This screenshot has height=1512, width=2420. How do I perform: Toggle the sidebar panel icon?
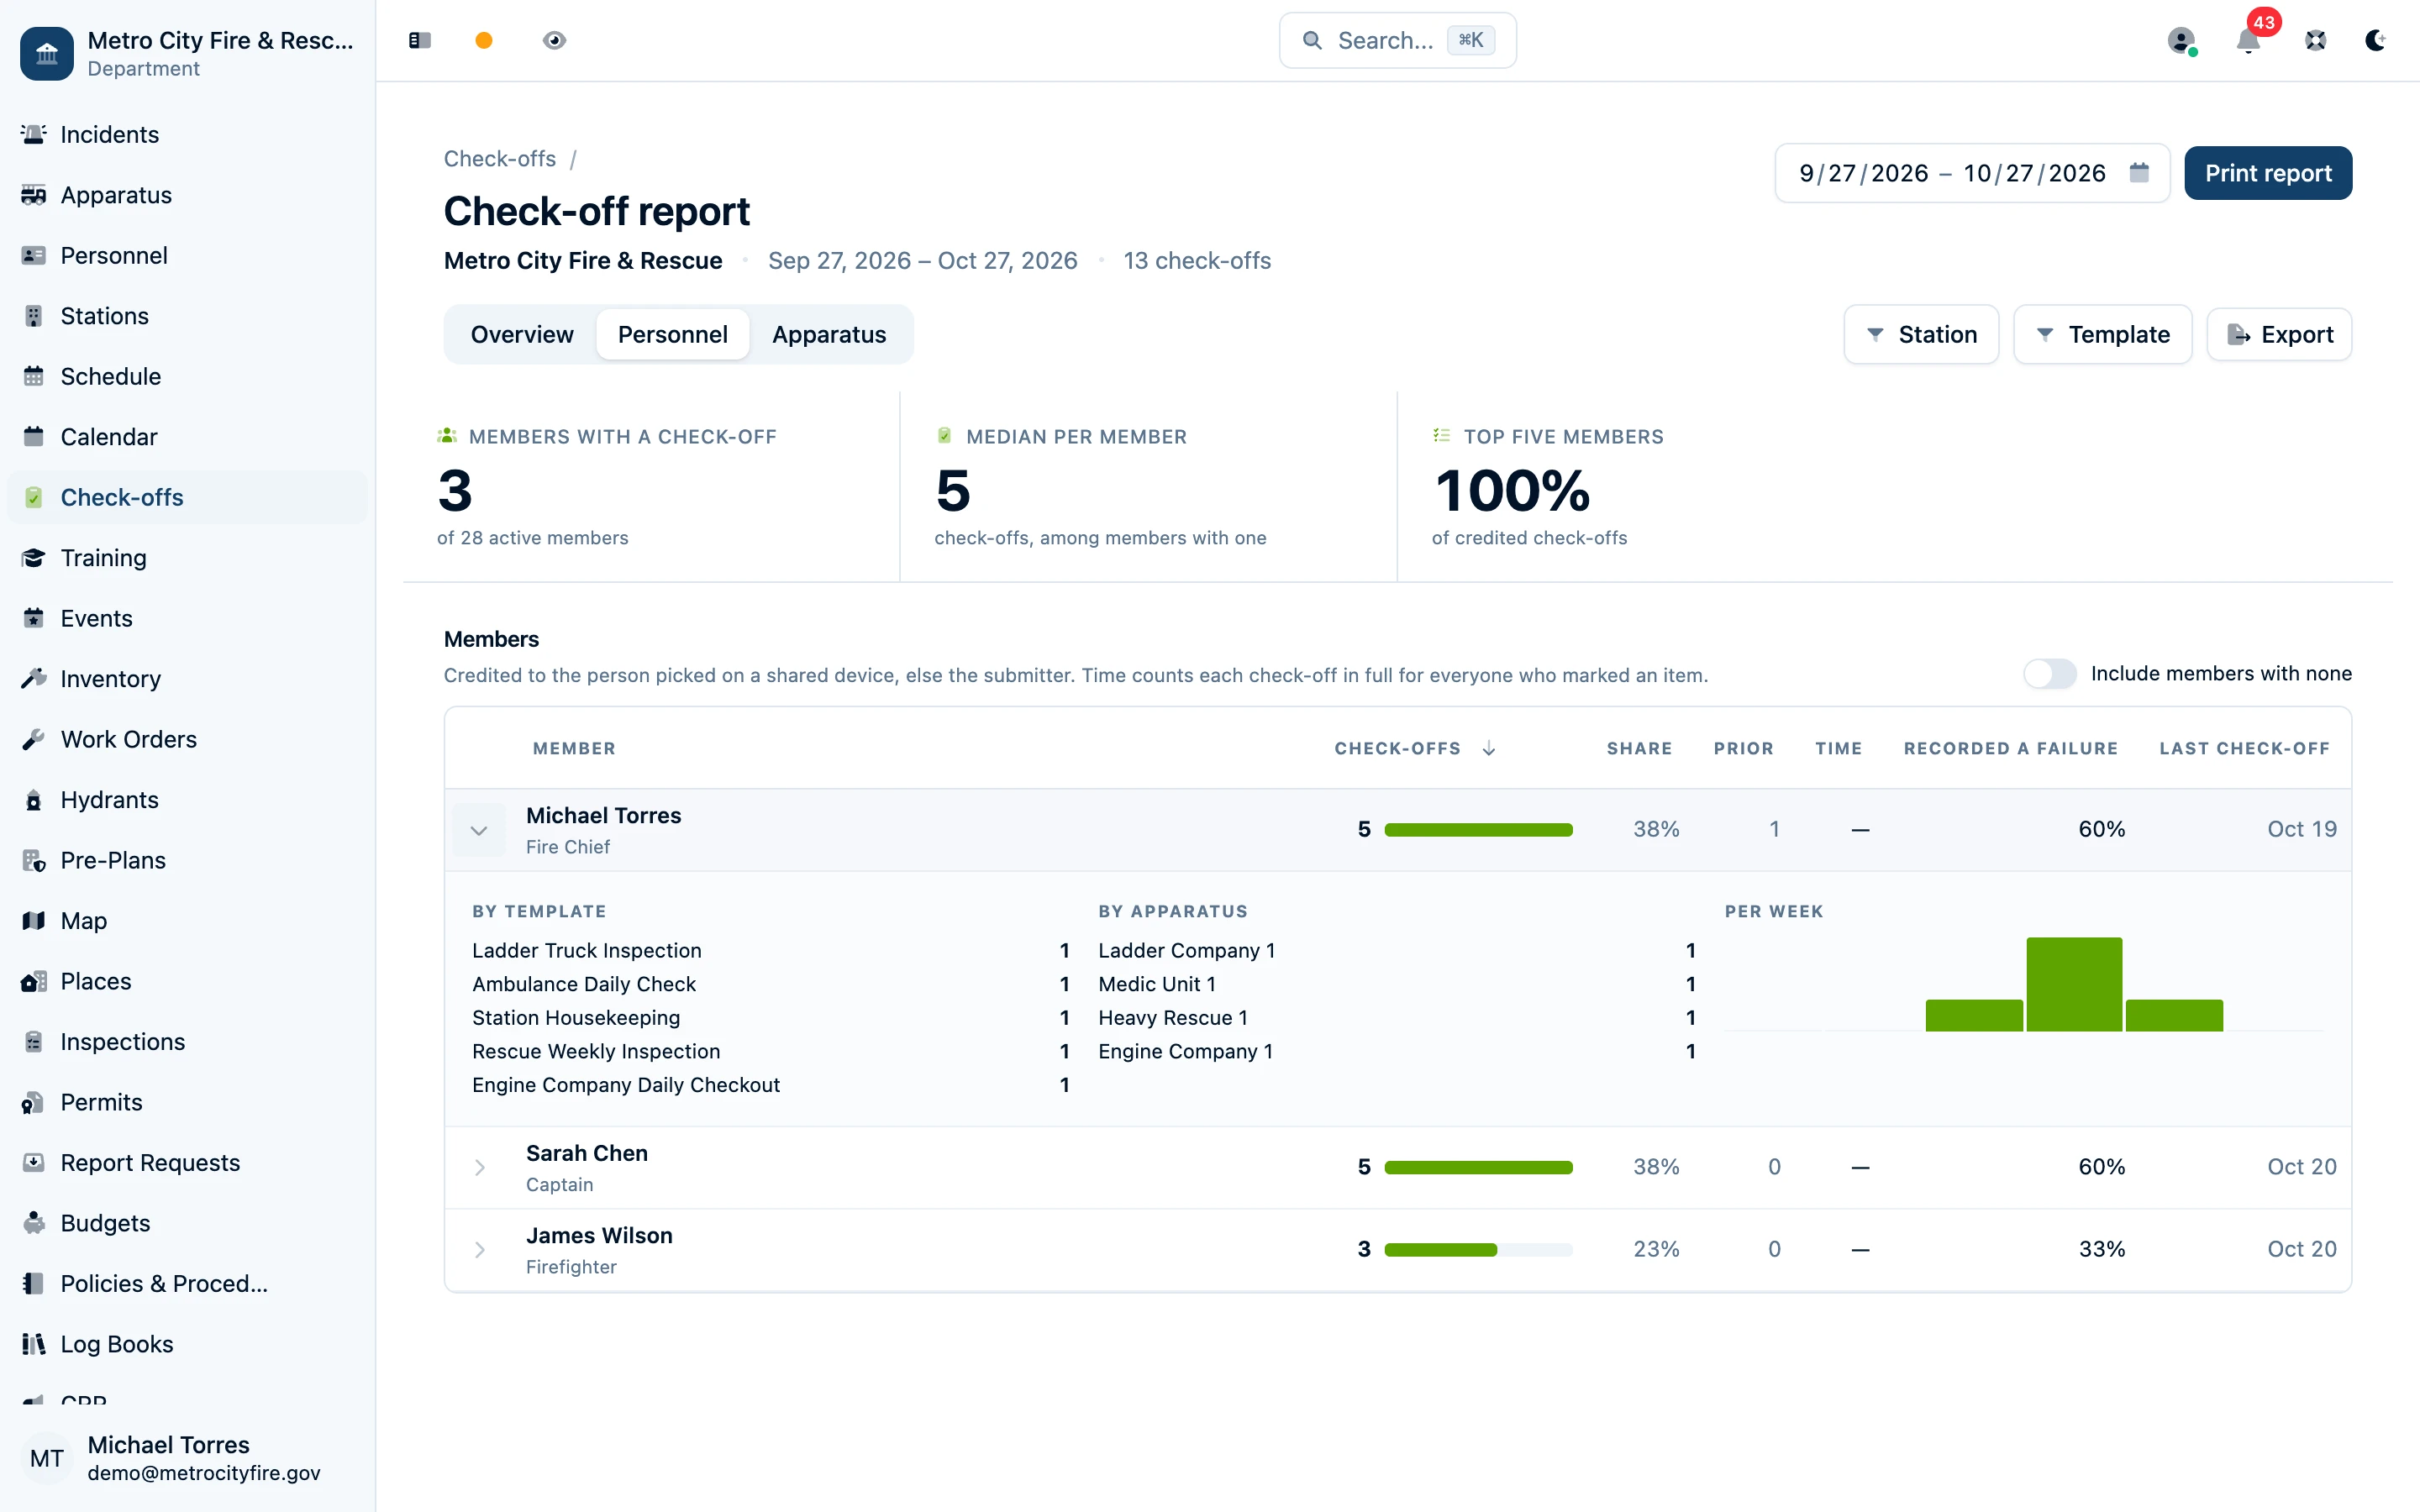pos(420,40)
